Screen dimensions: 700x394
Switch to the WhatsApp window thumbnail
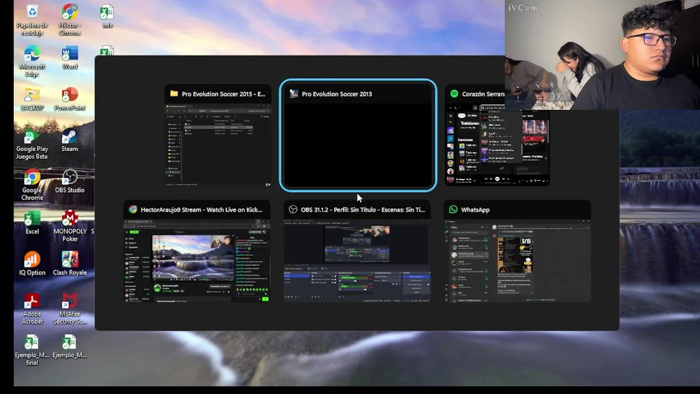517,252
